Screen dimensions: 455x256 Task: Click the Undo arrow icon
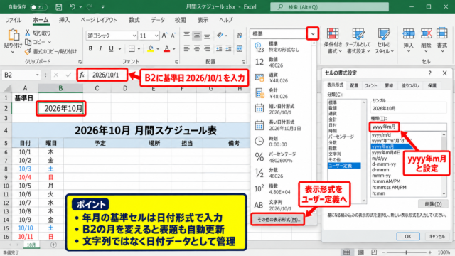click(73, 6)
